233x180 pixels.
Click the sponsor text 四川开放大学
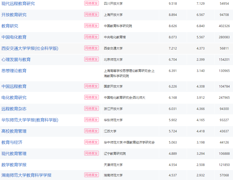pyautogui.click(x=113, y=4)
